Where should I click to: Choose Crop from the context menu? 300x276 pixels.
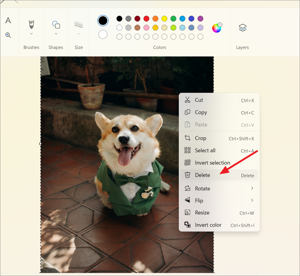tap(219, 138)
